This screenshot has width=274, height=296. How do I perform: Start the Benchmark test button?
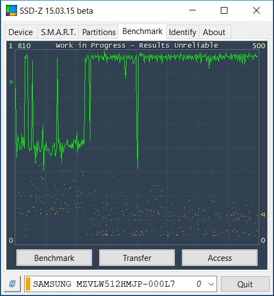pos(54,258)
